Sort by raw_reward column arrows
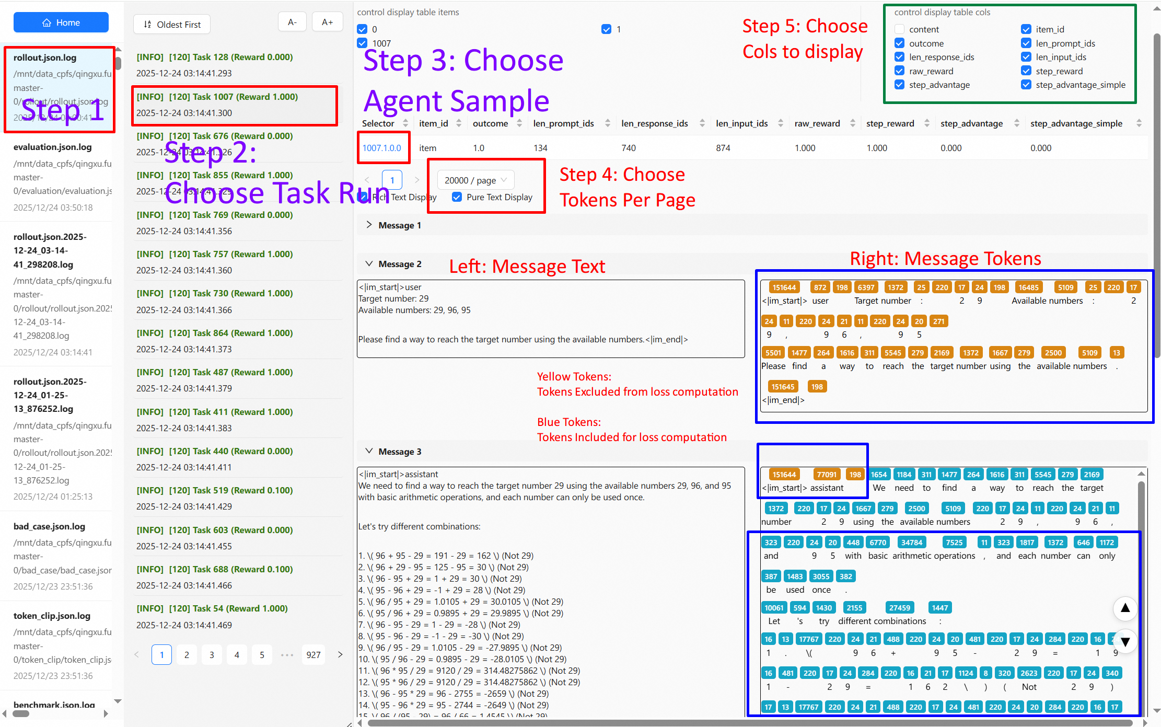The height and width of the screenshot is (727, 1161). 852,123
